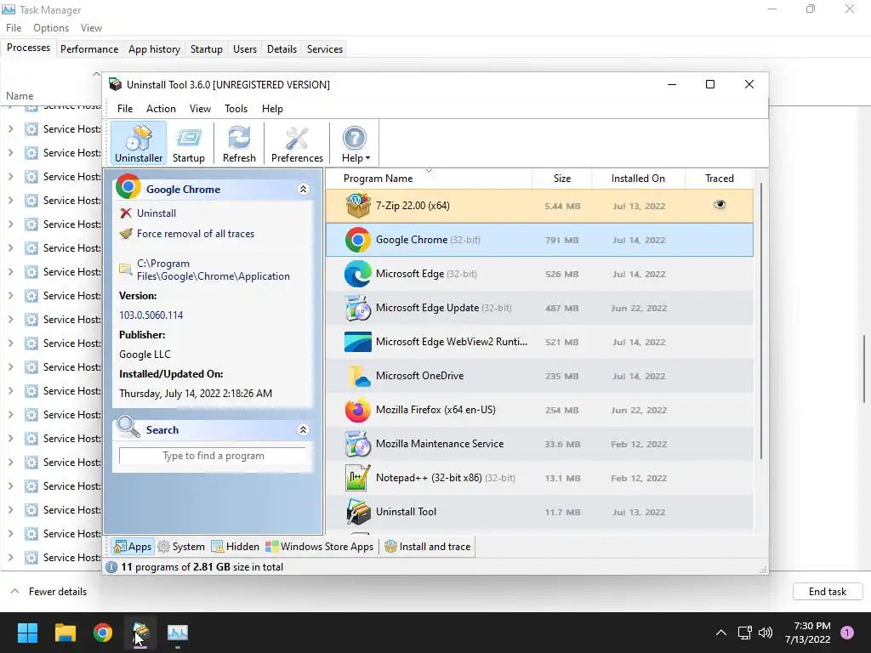The image size is (871, 653).
Task: Open the Help menu in the menu bar
Action: coord(272,109)
